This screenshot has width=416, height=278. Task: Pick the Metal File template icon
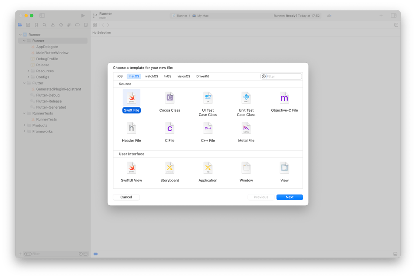pyautogui.click(x=246, y=128)
